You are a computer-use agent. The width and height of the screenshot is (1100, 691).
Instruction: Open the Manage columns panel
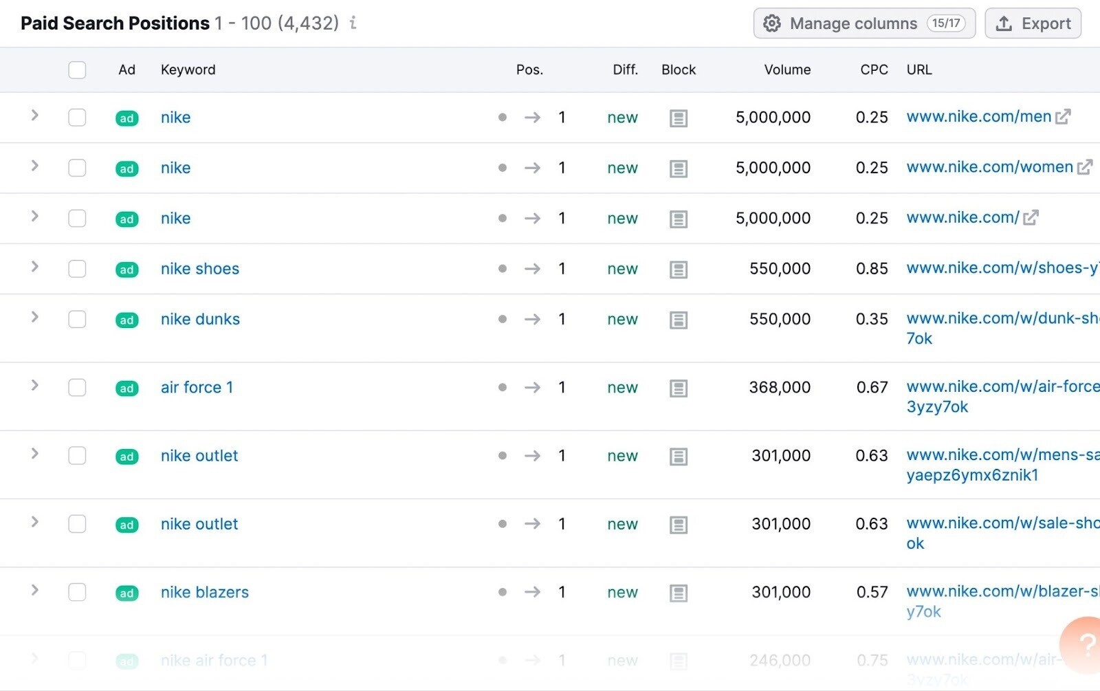point(854,23)
